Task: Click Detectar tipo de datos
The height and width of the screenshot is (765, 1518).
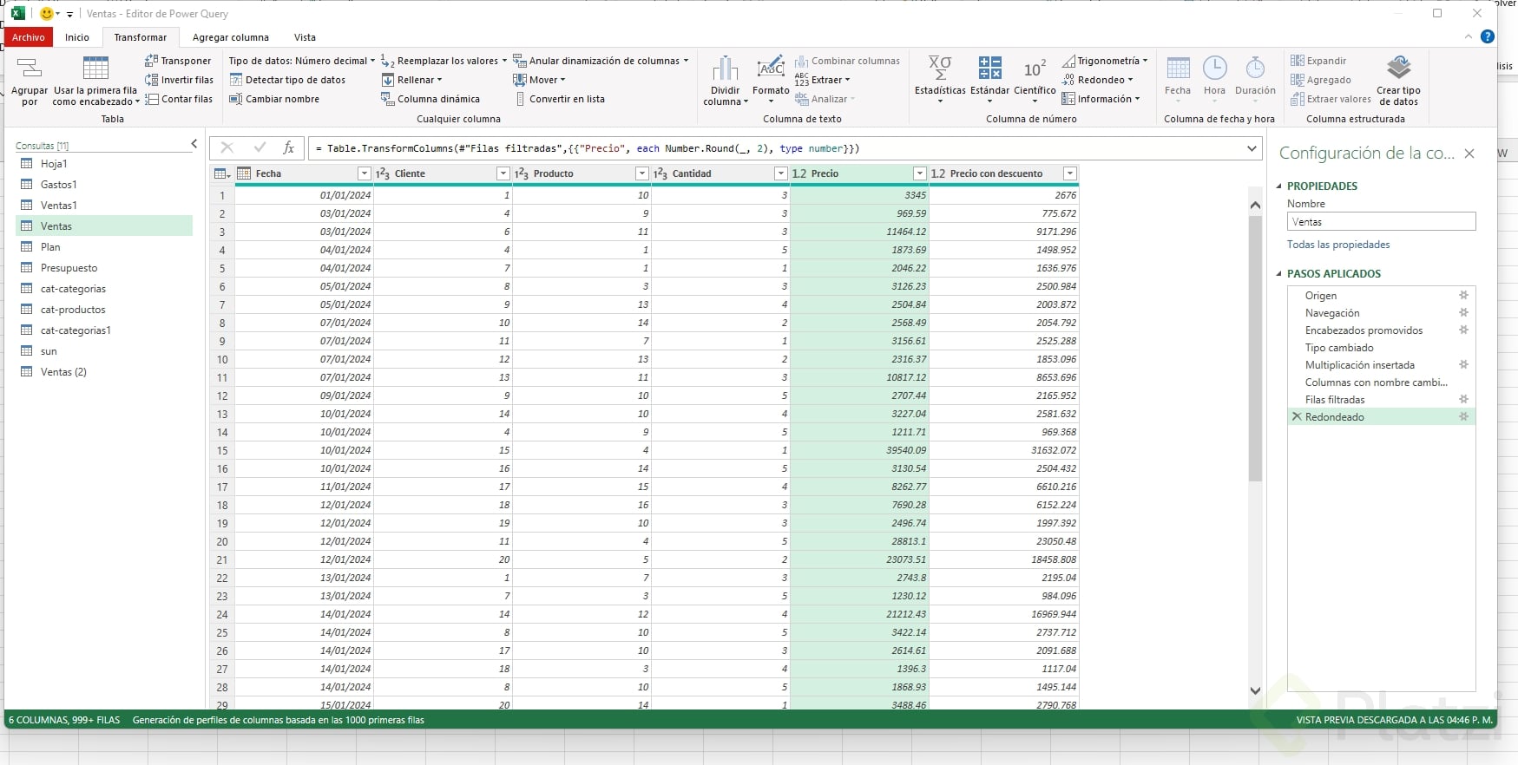Action: [x=287, y=80]
